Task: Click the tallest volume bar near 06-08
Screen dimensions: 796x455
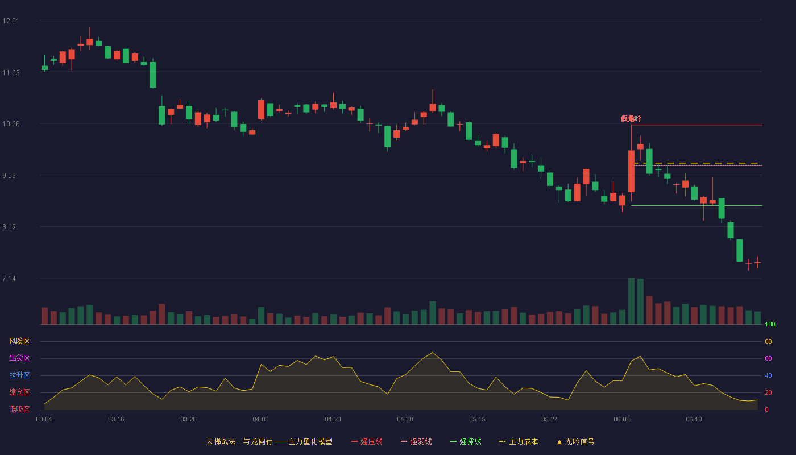Action: click(x=631, y=301)
